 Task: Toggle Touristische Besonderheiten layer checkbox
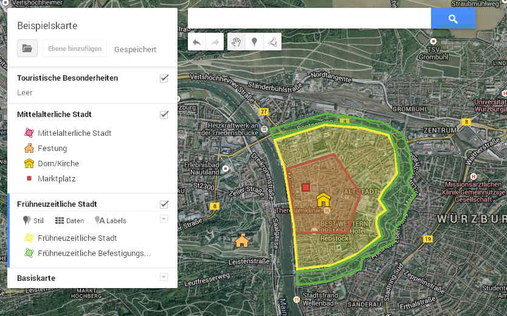pos(164,78)
